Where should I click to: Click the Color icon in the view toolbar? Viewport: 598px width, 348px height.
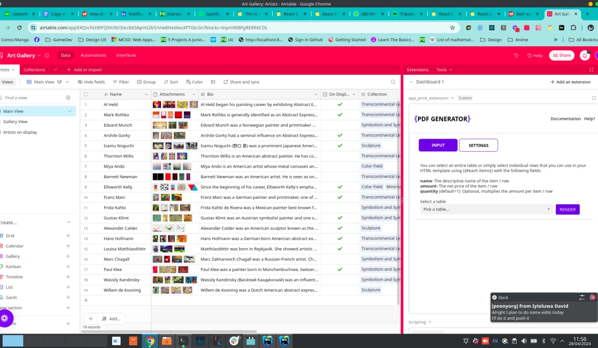[194, 82]
